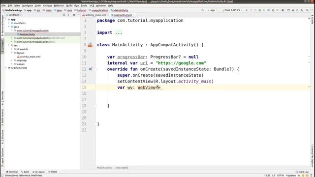
Task: Open the VCS menu
Action: [x=92, y=5]
